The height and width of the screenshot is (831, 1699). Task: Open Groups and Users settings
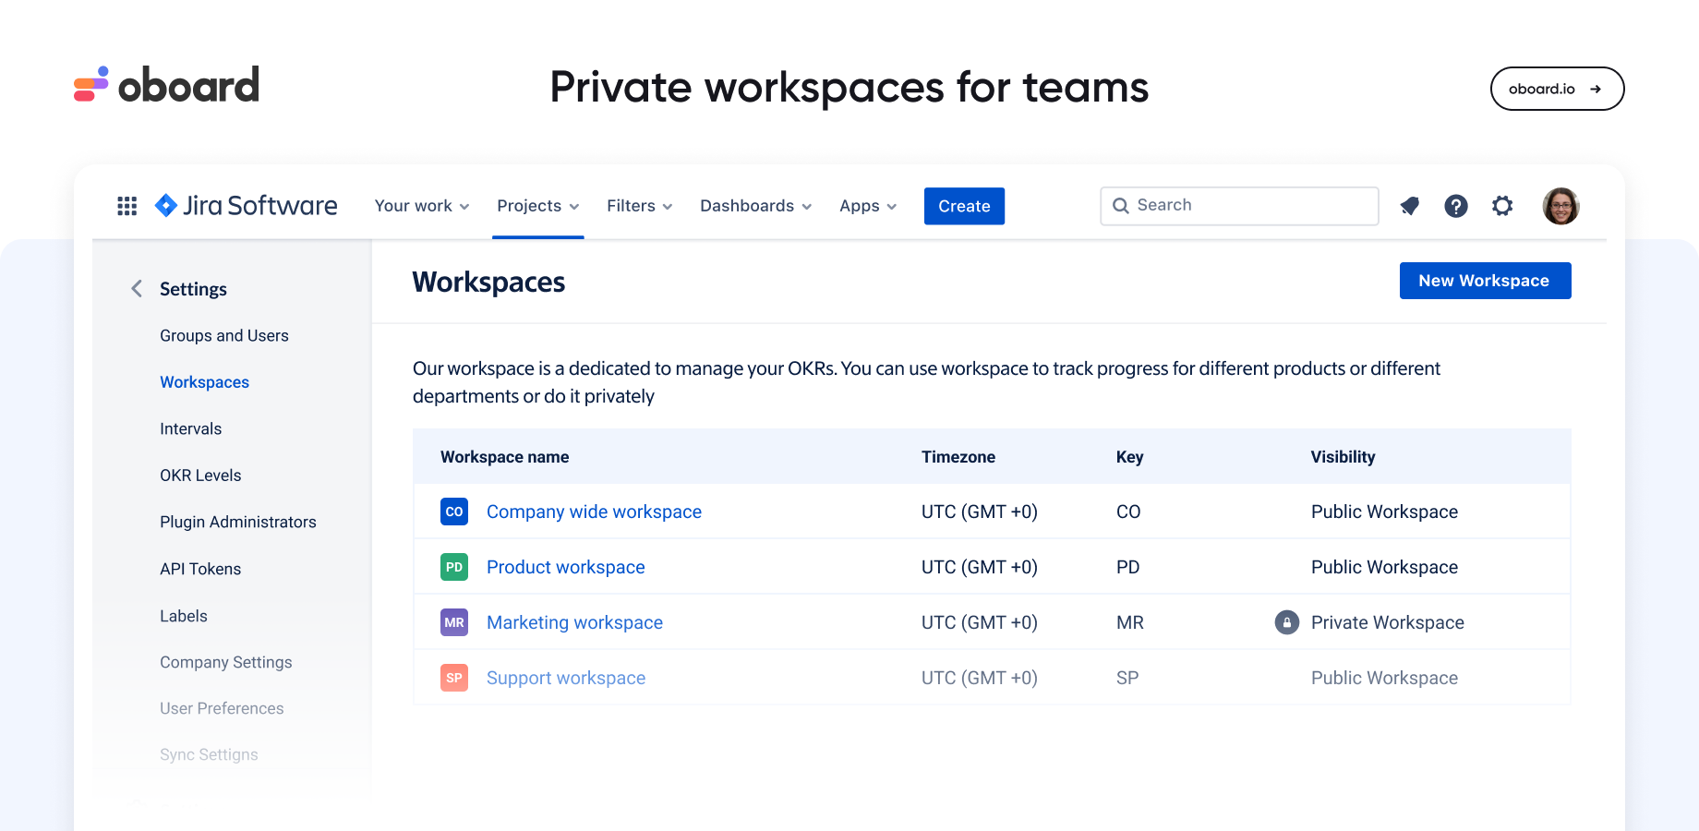224,336
